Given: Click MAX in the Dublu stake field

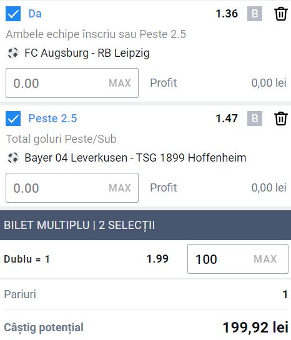Looking at the screenshot, I should tap(265, 259).
